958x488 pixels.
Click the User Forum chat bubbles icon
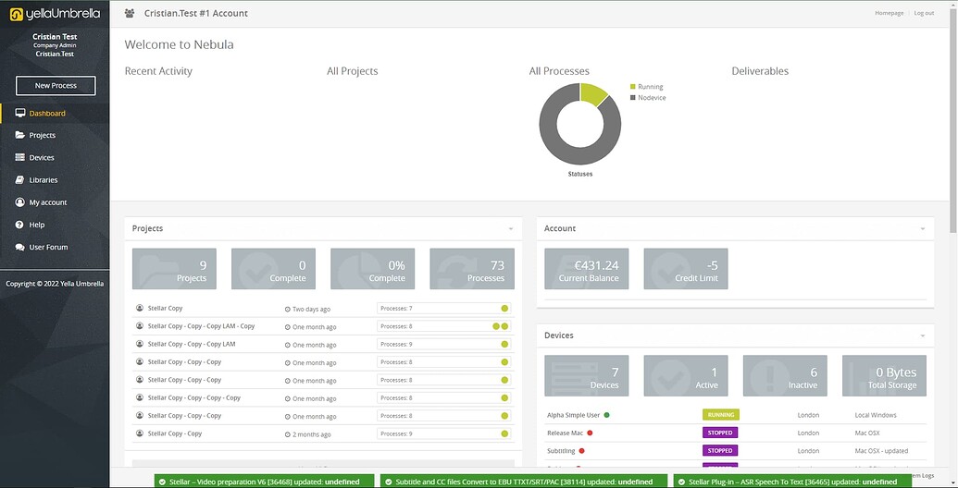click(x=20, y=248)
